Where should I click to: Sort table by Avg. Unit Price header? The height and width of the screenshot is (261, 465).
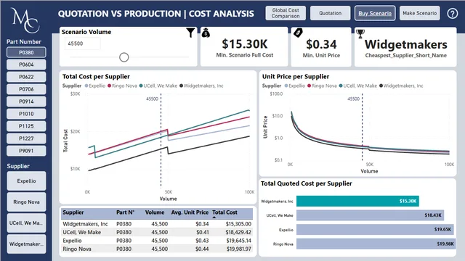(190, 212)
